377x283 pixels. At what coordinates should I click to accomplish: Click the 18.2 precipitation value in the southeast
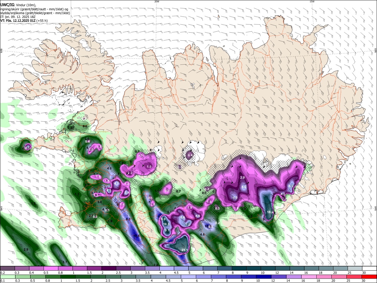pos(270,212)
